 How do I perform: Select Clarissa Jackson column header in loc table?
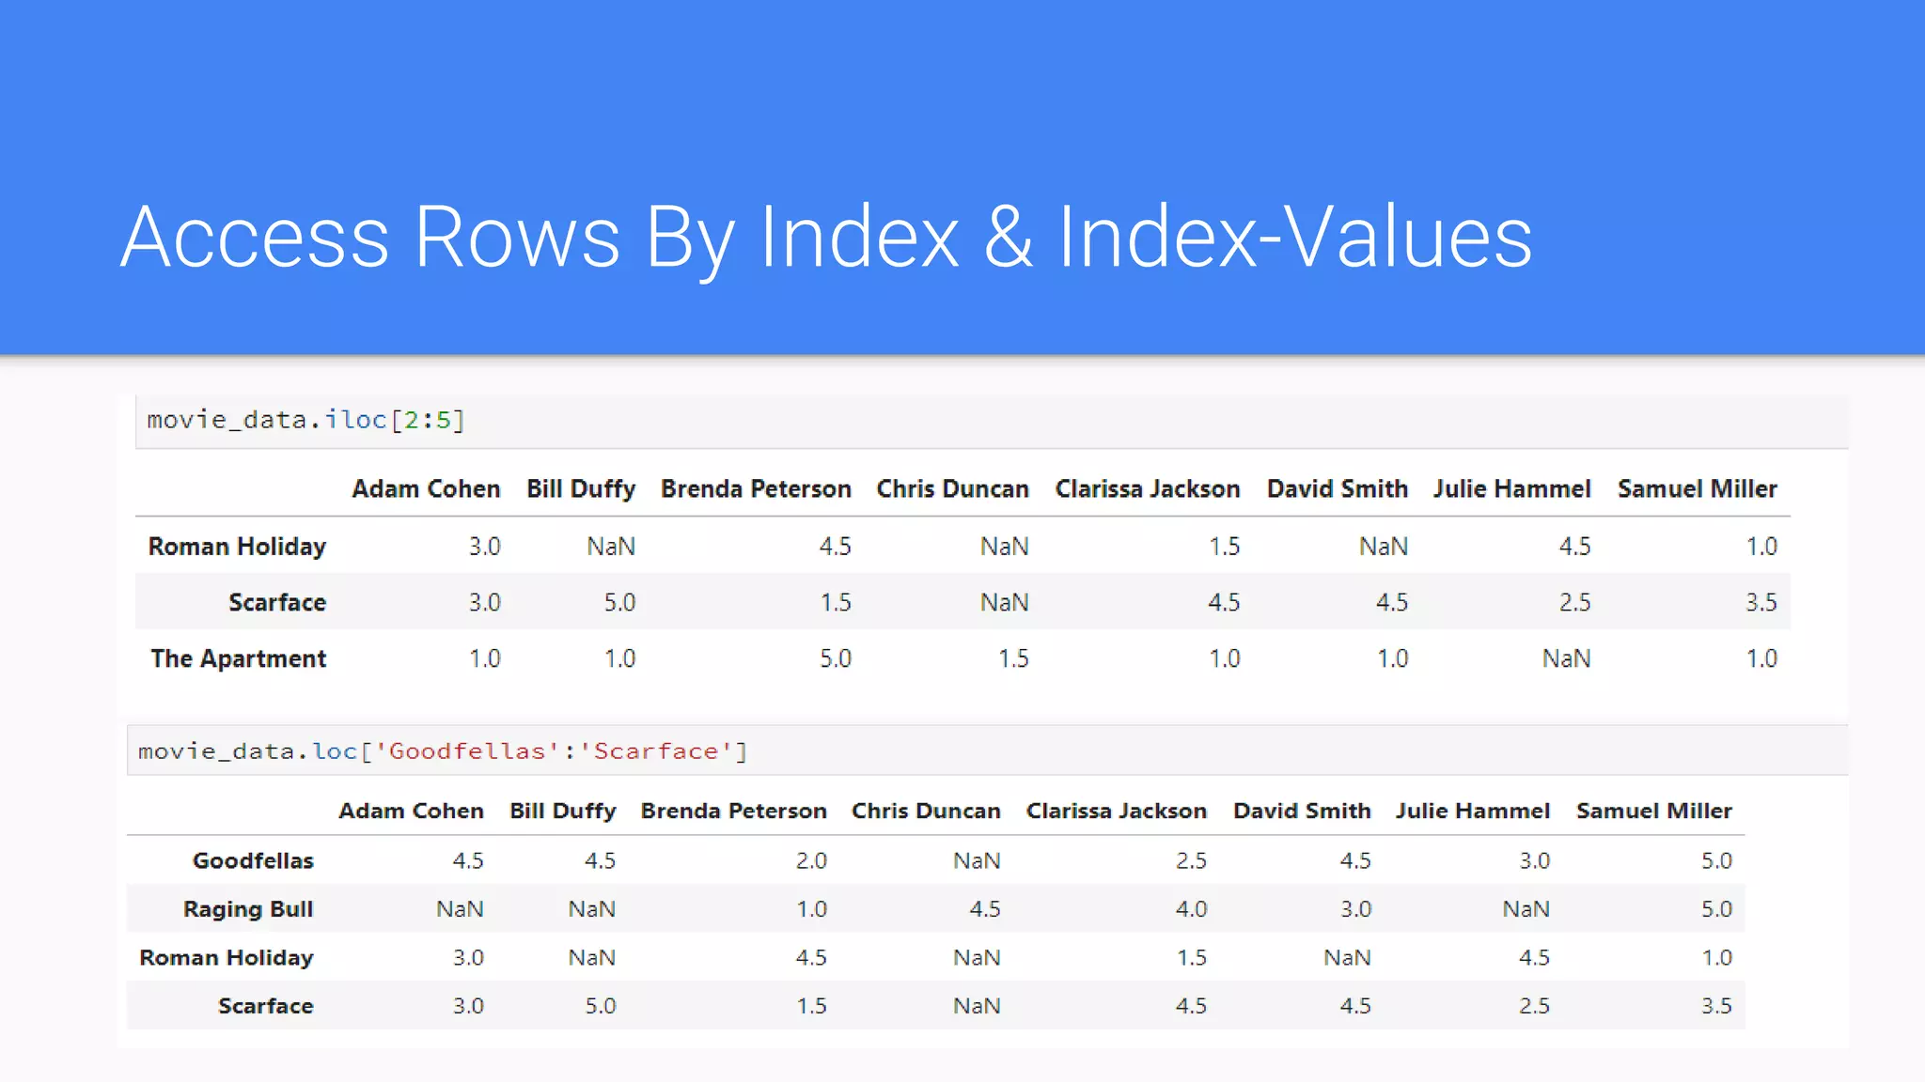[x=1117, y=811]
